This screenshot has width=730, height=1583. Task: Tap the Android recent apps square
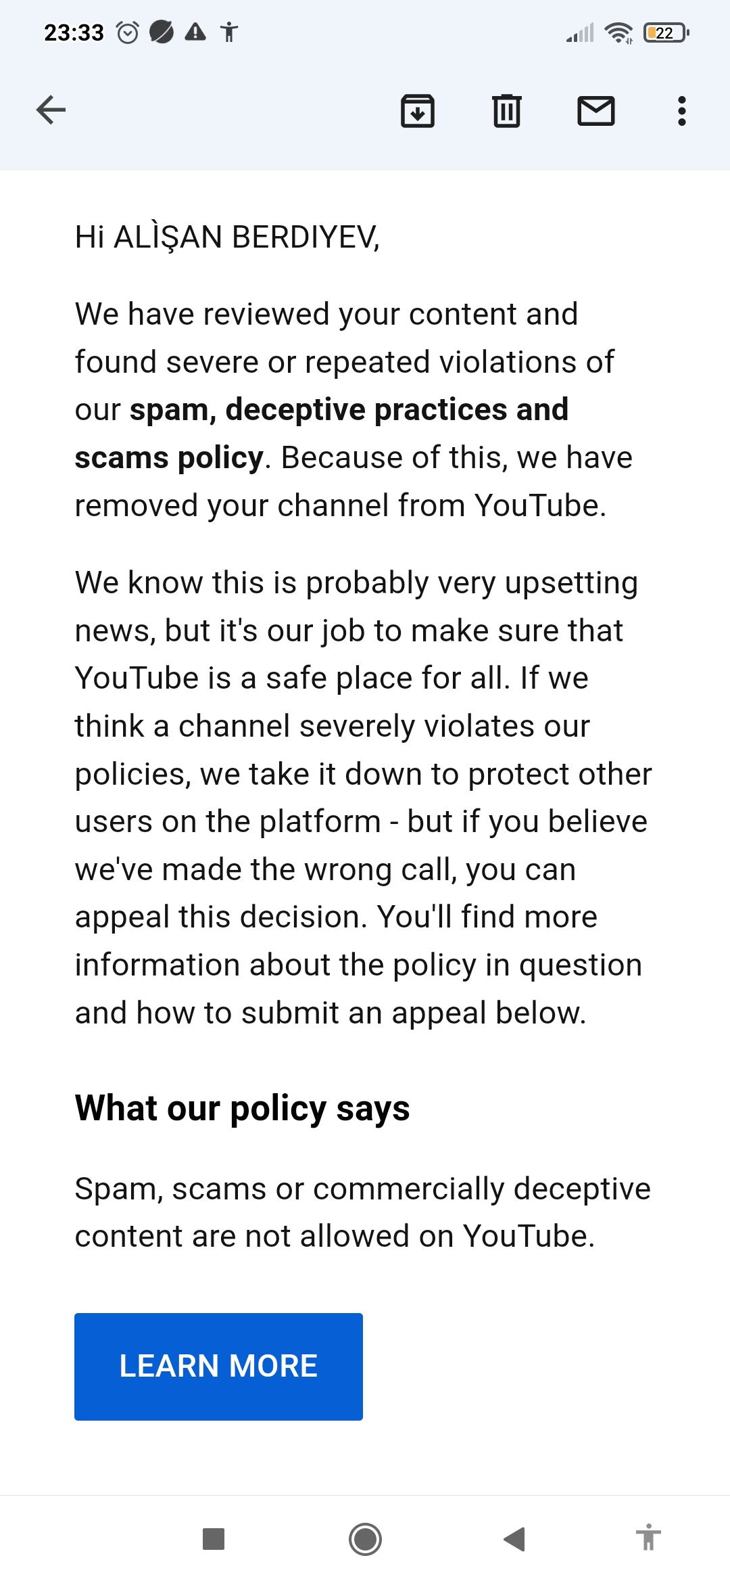[214, 1539]
